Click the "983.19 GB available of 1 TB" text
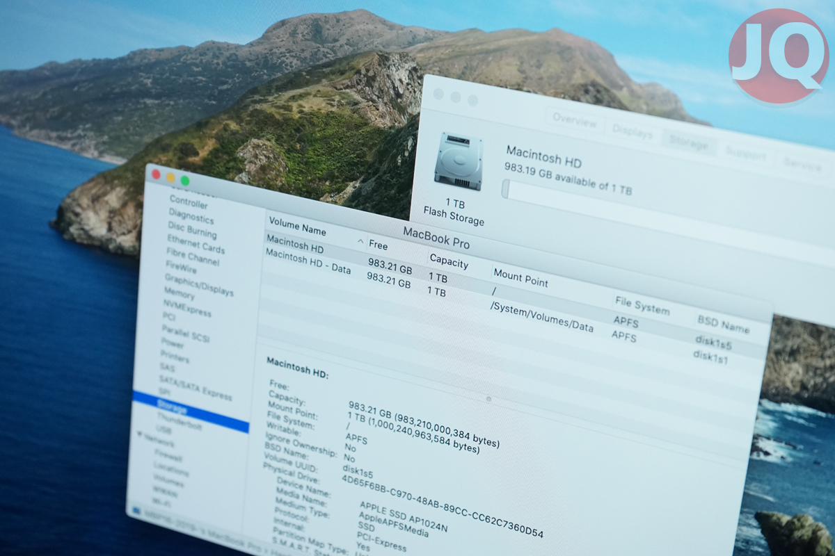The image size is (835, 556). point(568,179)
